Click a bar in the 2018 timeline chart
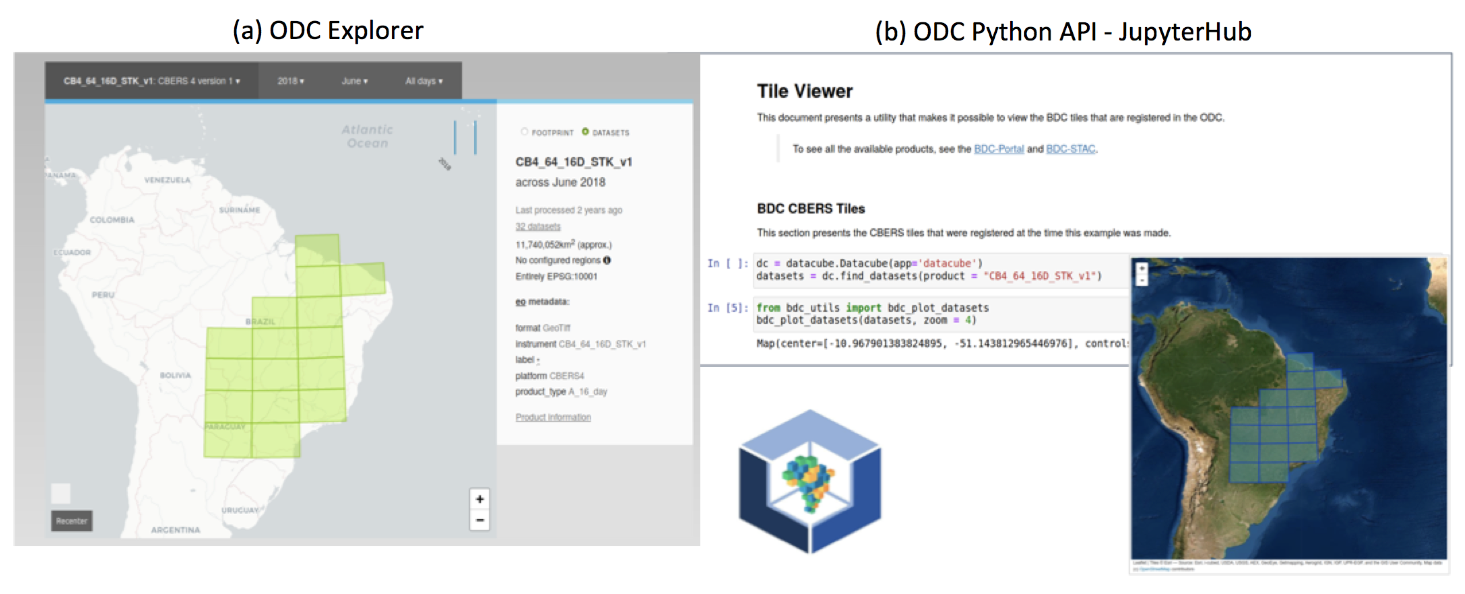The height and width of the screenshot is (594, 1465). [455, 137]
